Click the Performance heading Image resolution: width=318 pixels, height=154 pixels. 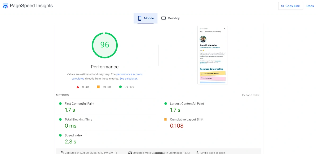(105, 67)
